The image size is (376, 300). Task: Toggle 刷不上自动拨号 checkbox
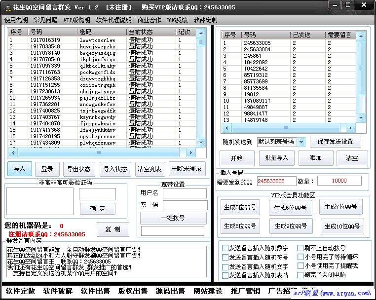300,248
